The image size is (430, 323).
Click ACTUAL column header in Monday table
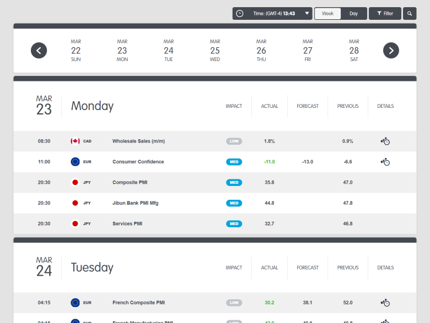point(269,106)
